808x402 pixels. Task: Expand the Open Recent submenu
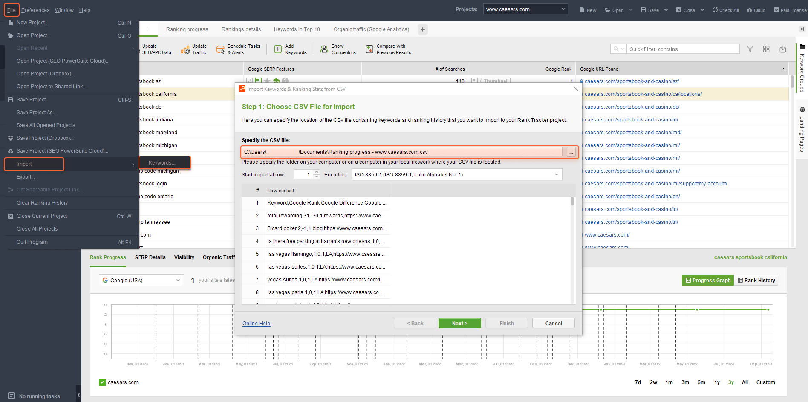click(133, 48)
